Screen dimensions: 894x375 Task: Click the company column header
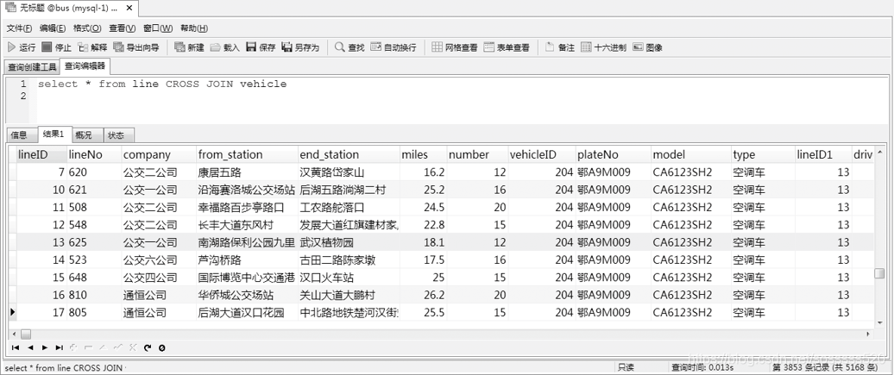click(x=159, y=154)
